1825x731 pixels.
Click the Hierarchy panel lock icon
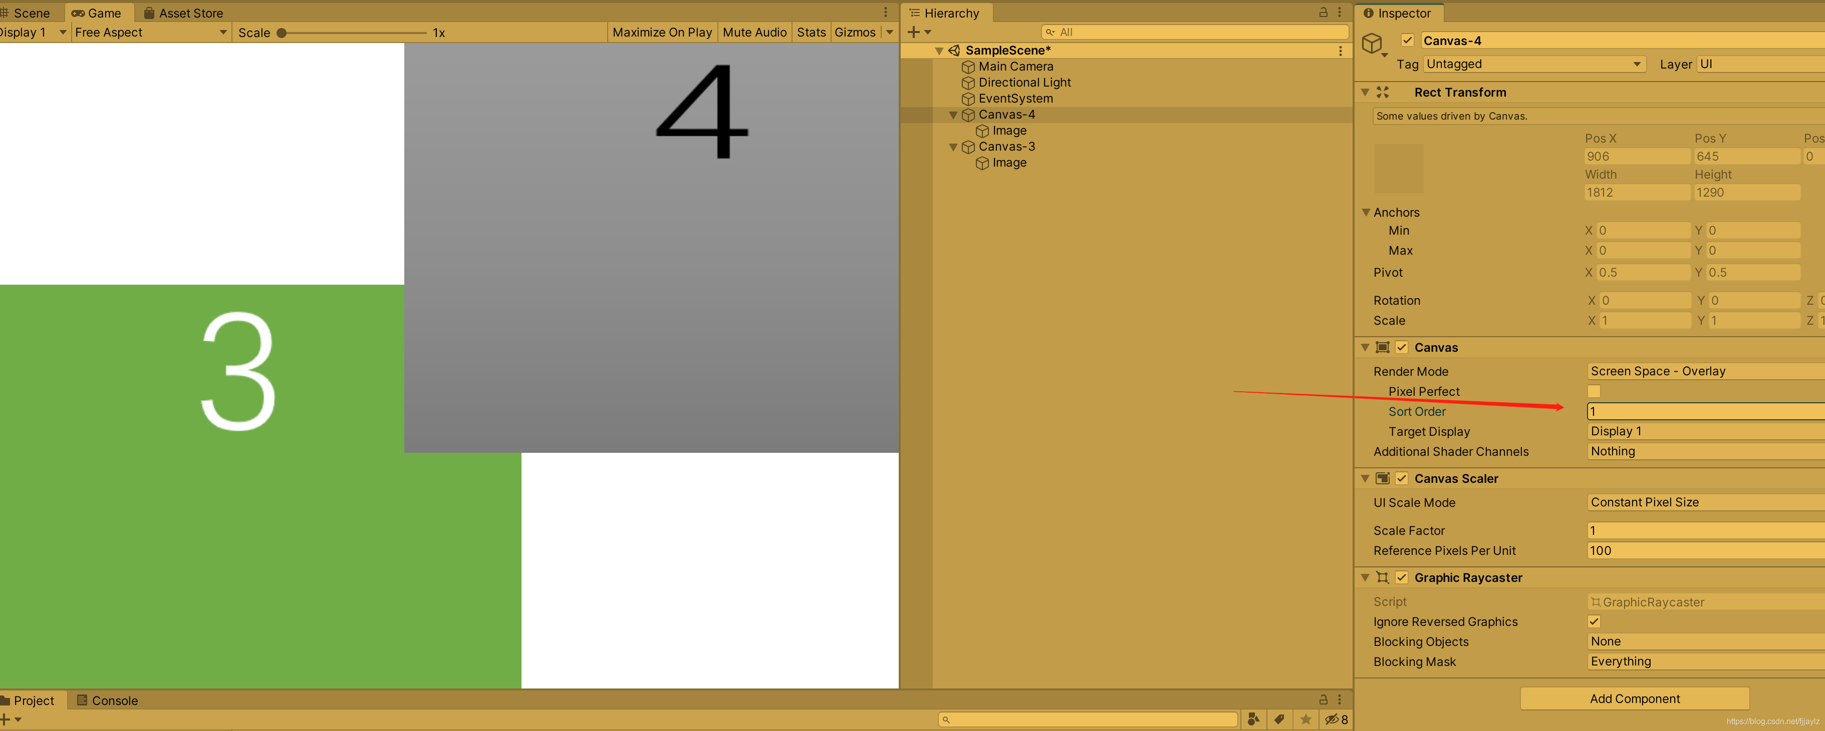[x=1323, y=12]
